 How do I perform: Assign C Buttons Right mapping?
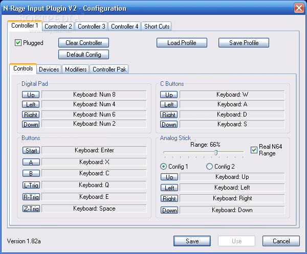(169, 114)
